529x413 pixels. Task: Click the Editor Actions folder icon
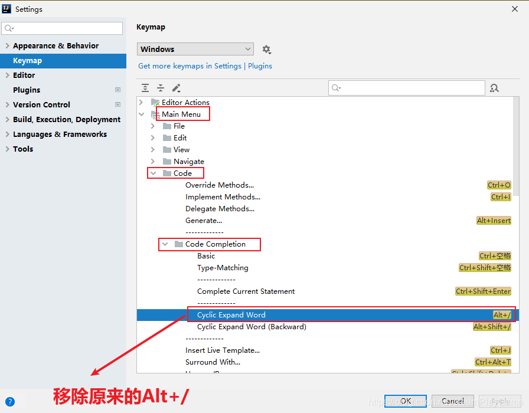155,102
